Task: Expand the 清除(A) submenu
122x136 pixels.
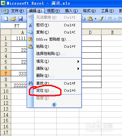Action: coord(78,68)
